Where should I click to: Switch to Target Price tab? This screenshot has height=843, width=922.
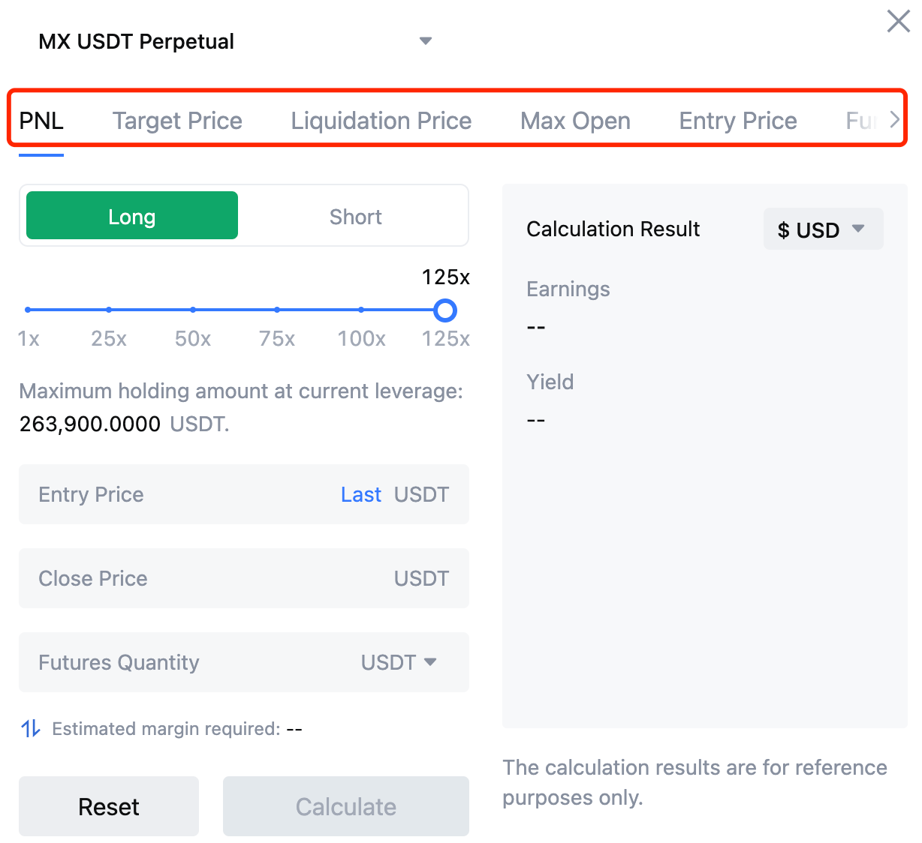point(177,121)
